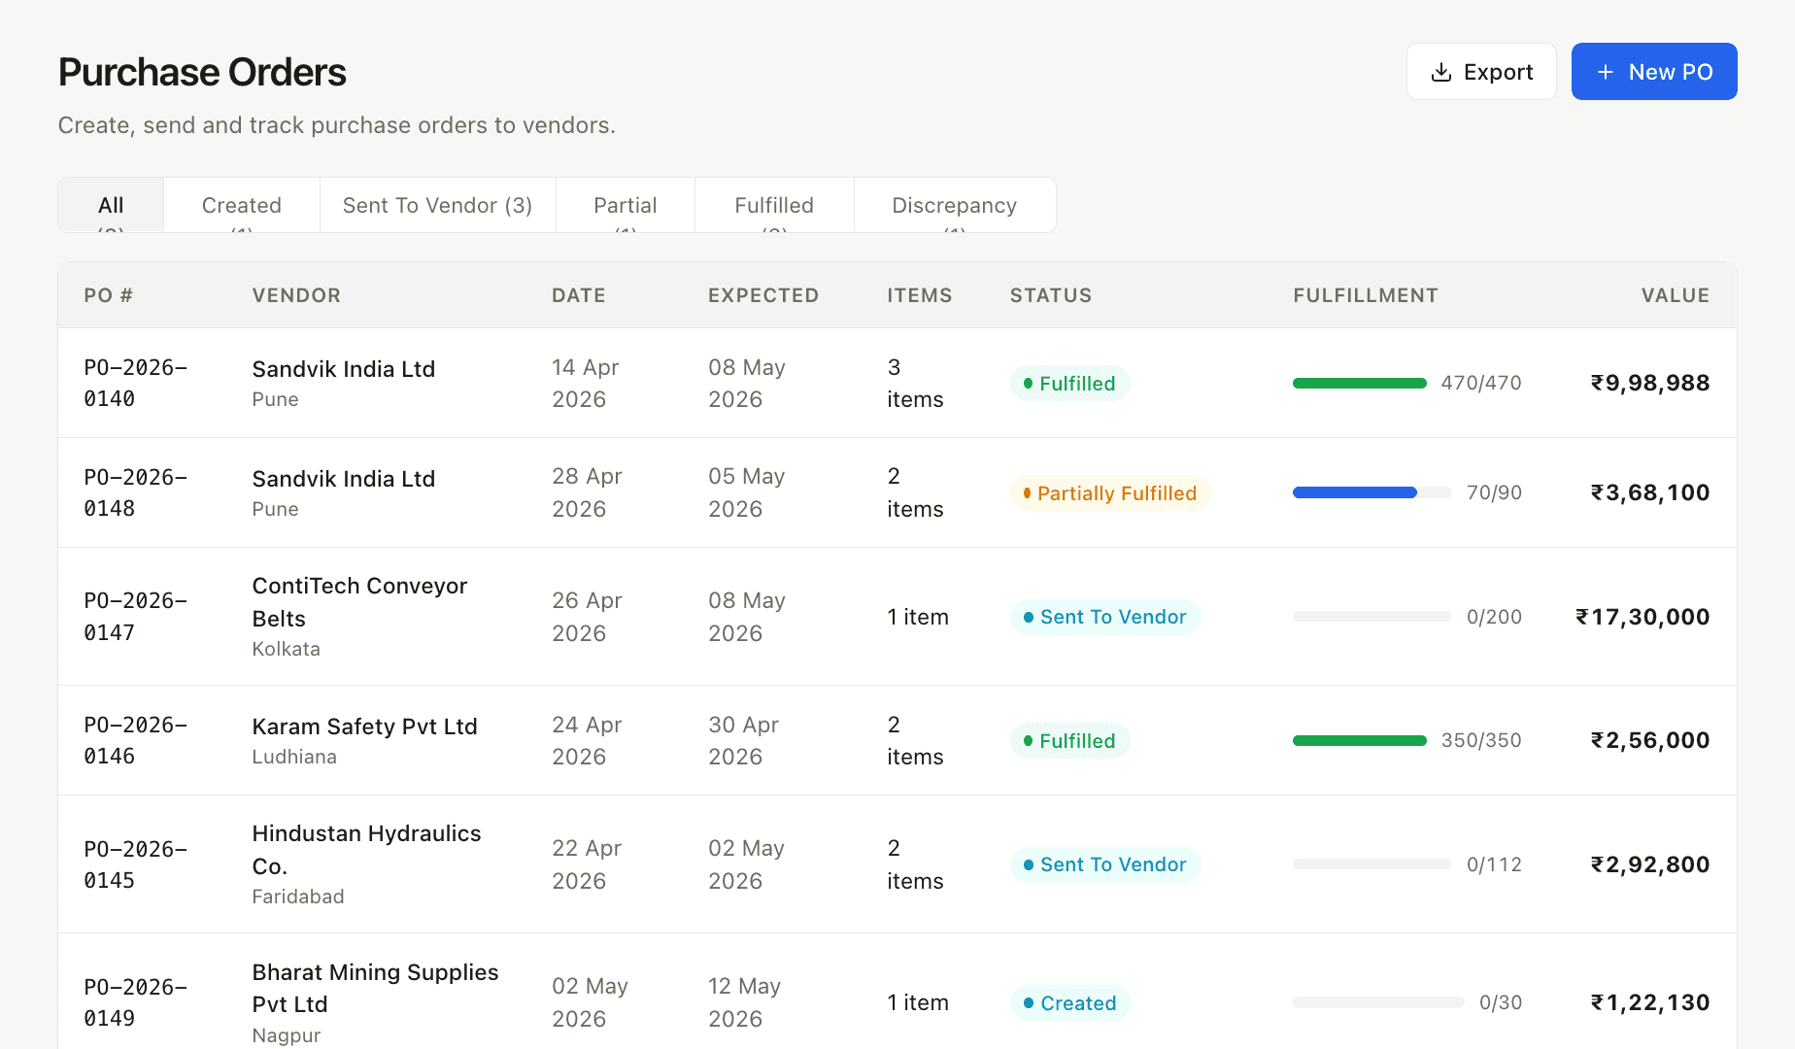This screenshot has width=1795, height=1049.
Task: Click the VALUE column header
Action: coord(1676,295)
